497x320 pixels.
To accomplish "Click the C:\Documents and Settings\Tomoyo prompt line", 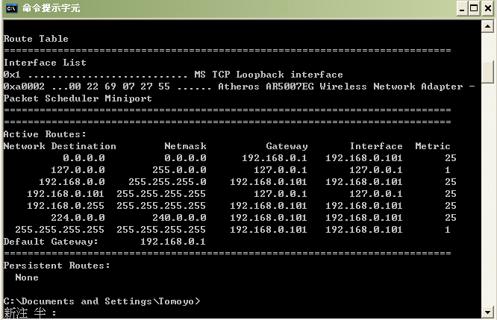I will 102,301.
